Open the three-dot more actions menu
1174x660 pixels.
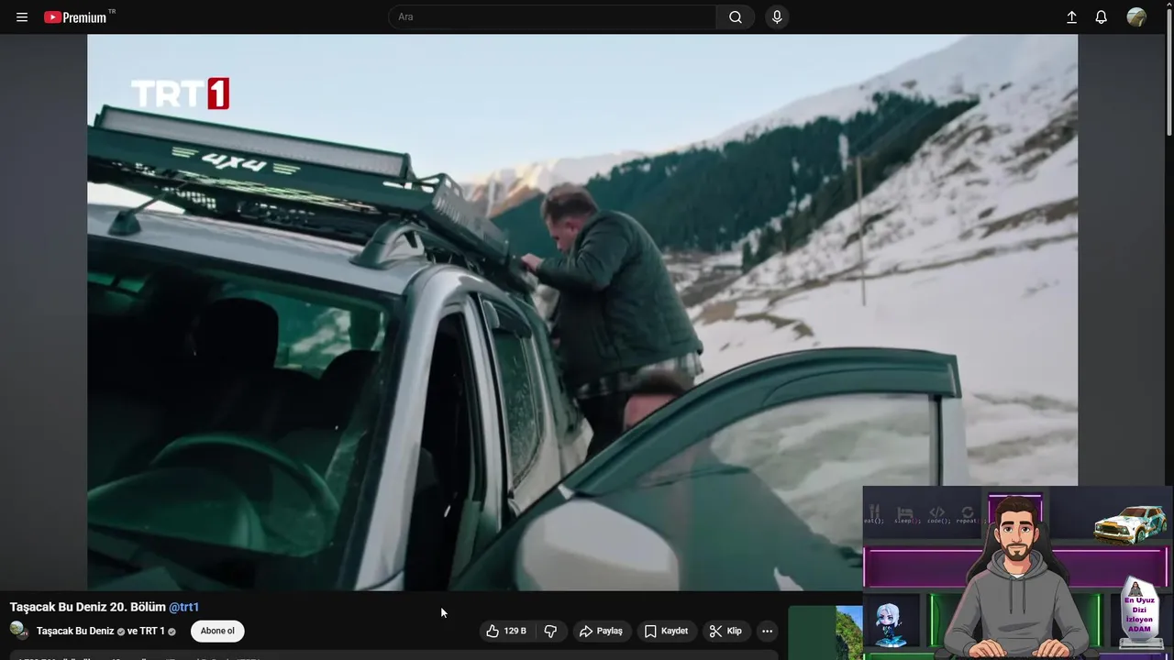pos(767,631)
